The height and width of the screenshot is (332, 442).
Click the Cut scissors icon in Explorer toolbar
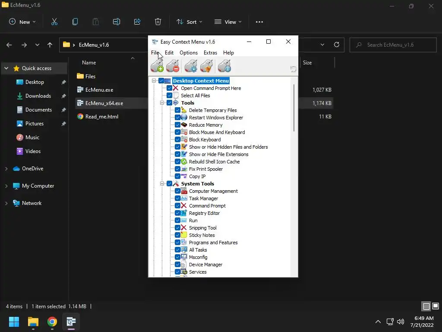54,22
